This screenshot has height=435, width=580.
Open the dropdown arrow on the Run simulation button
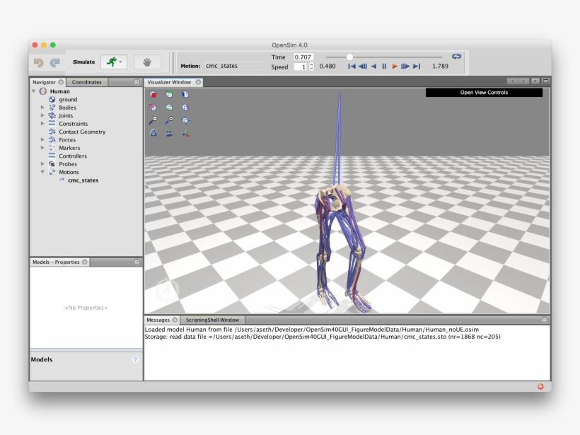click(x=121, y=62)
